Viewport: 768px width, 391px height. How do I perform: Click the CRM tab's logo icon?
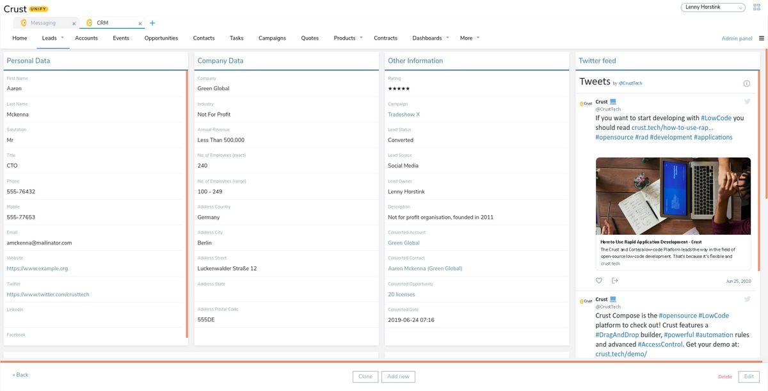pyautogui.click(x=90, y=23)
